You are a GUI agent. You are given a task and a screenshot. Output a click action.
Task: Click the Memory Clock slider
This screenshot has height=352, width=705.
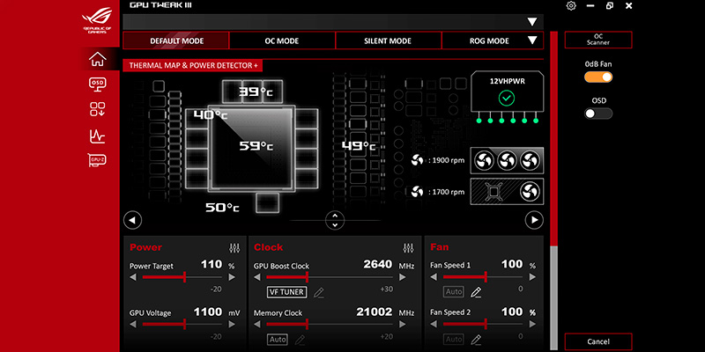coord(330,324)
